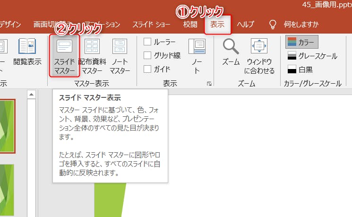Open the View (表示) ribbon tab
Image resolution: width=352 pixels, height=217 pixels.
click(217, 25)
